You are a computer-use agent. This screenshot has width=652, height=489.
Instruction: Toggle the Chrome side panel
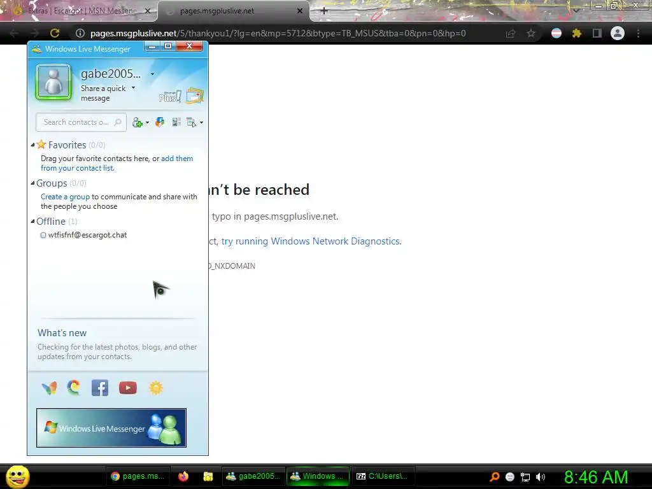597,33
